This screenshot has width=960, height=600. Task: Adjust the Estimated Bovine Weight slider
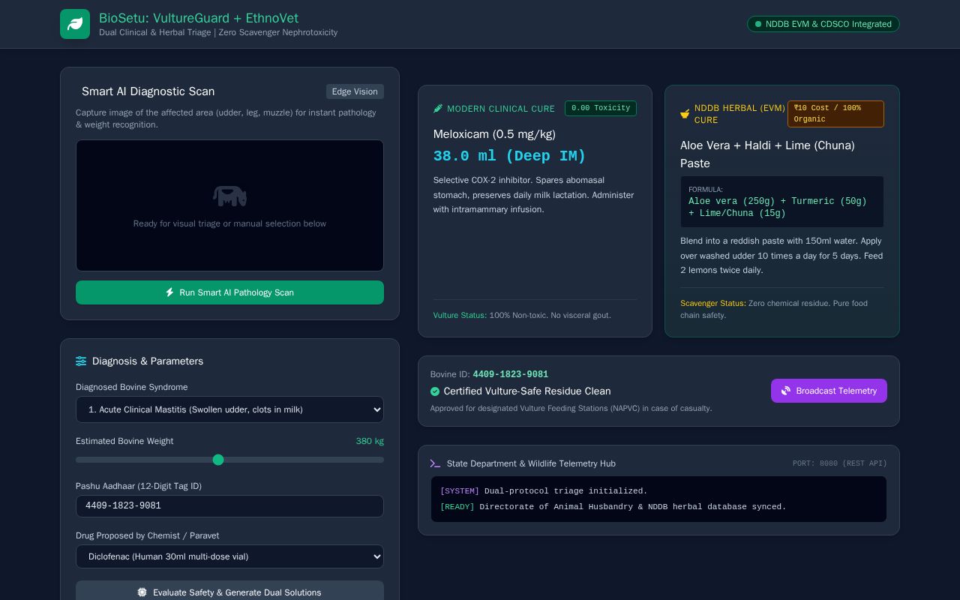[x=229, y=460]
